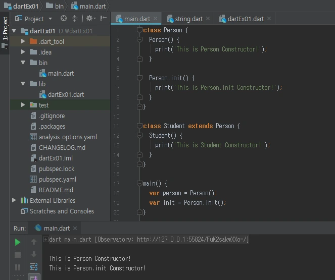Click the bin breadcrumb item

pyautogui.click(x=55, y=6)
